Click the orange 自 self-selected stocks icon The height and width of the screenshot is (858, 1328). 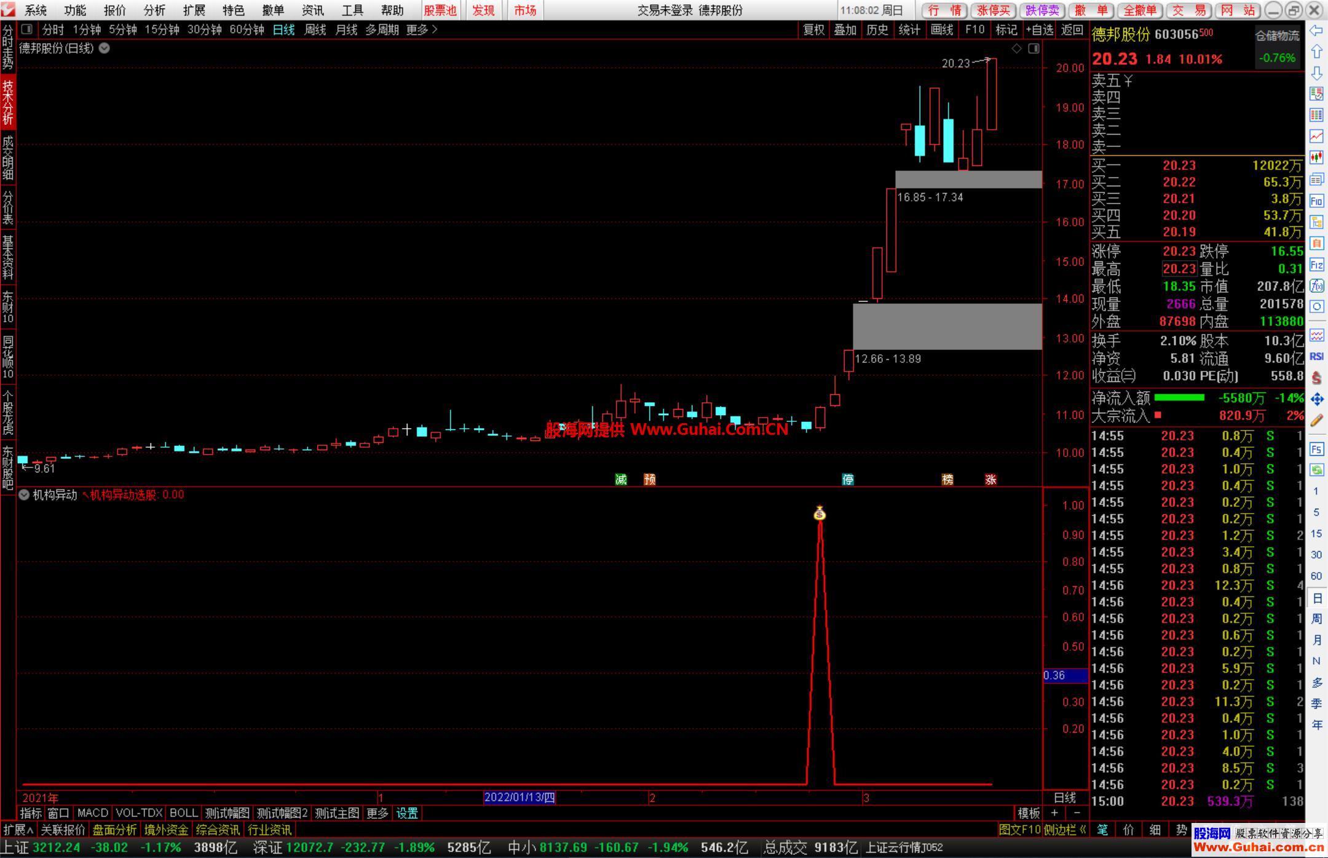(1316, 244)
